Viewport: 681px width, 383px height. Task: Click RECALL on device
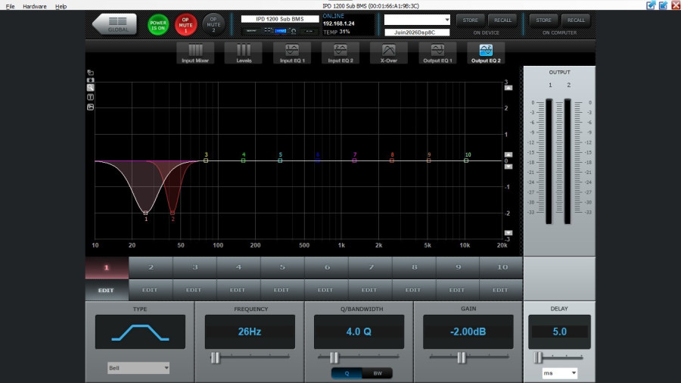pos(503,20)
